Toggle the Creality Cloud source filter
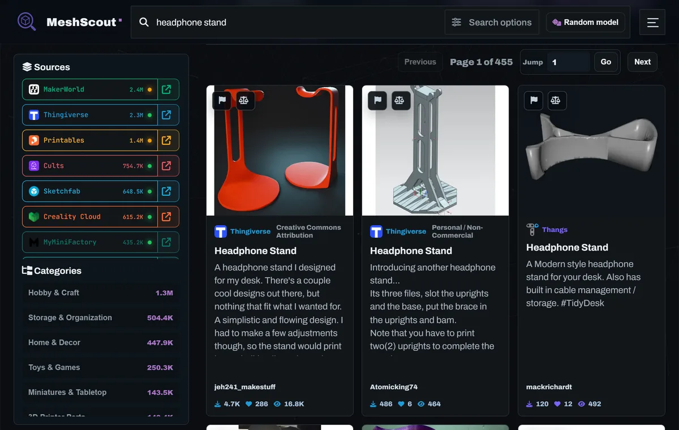The image size is (679, 430). tap(90, 217)
